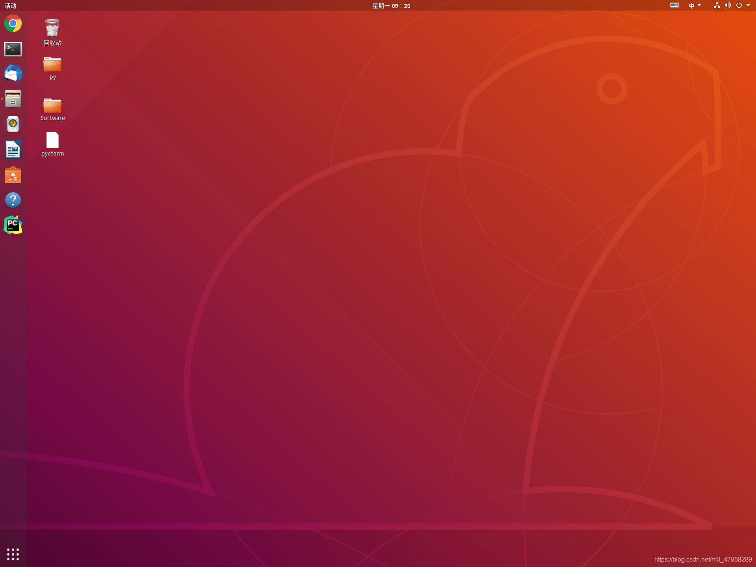Screen dimensions: 756x567
Task: Open Thunderbird mail client
Action: click(x=13, y=74)
